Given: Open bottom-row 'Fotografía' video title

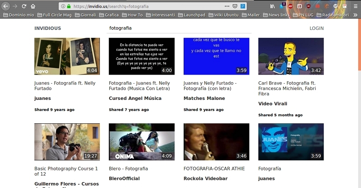Looking at the screenshot, I should pyautogui.click(x=269, y=169).
